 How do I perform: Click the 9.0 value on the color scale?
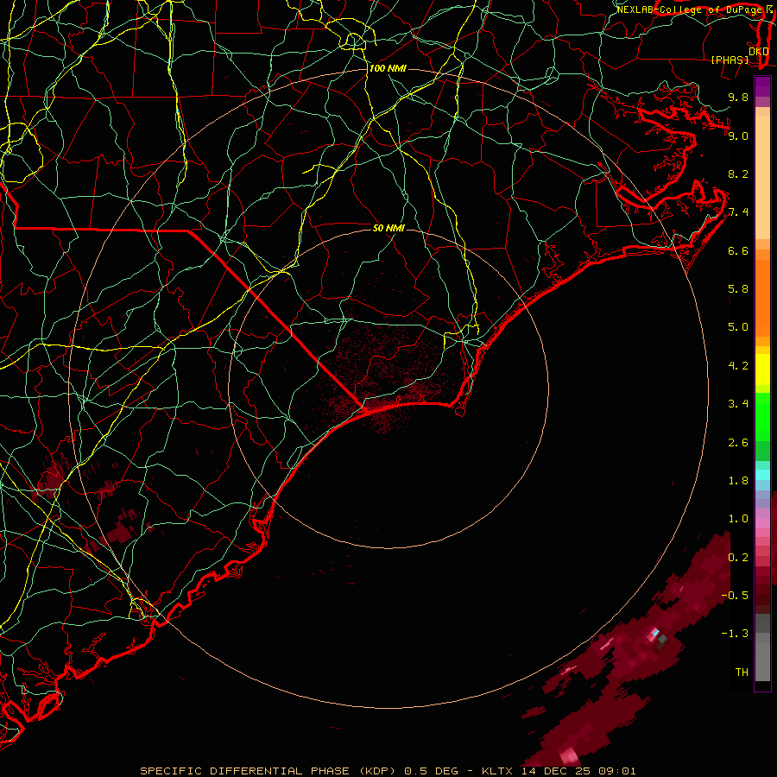[738, 136]
